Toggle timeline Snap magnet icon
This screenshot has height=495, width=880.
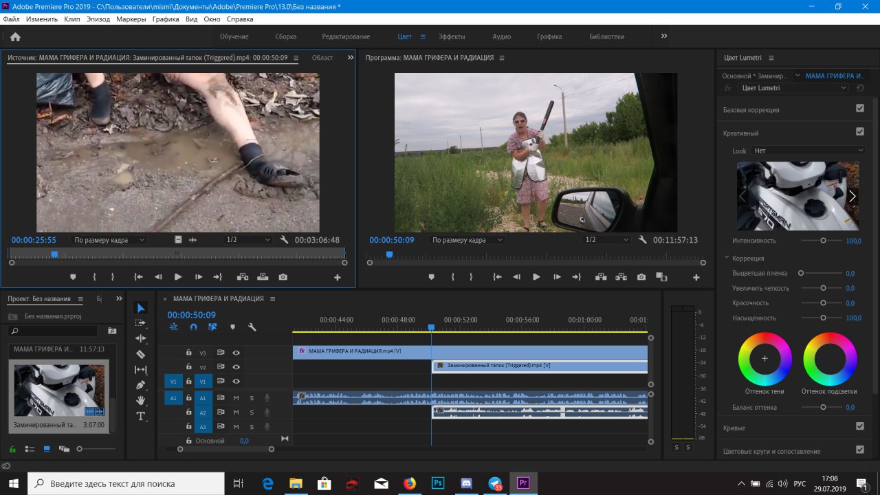193,327
